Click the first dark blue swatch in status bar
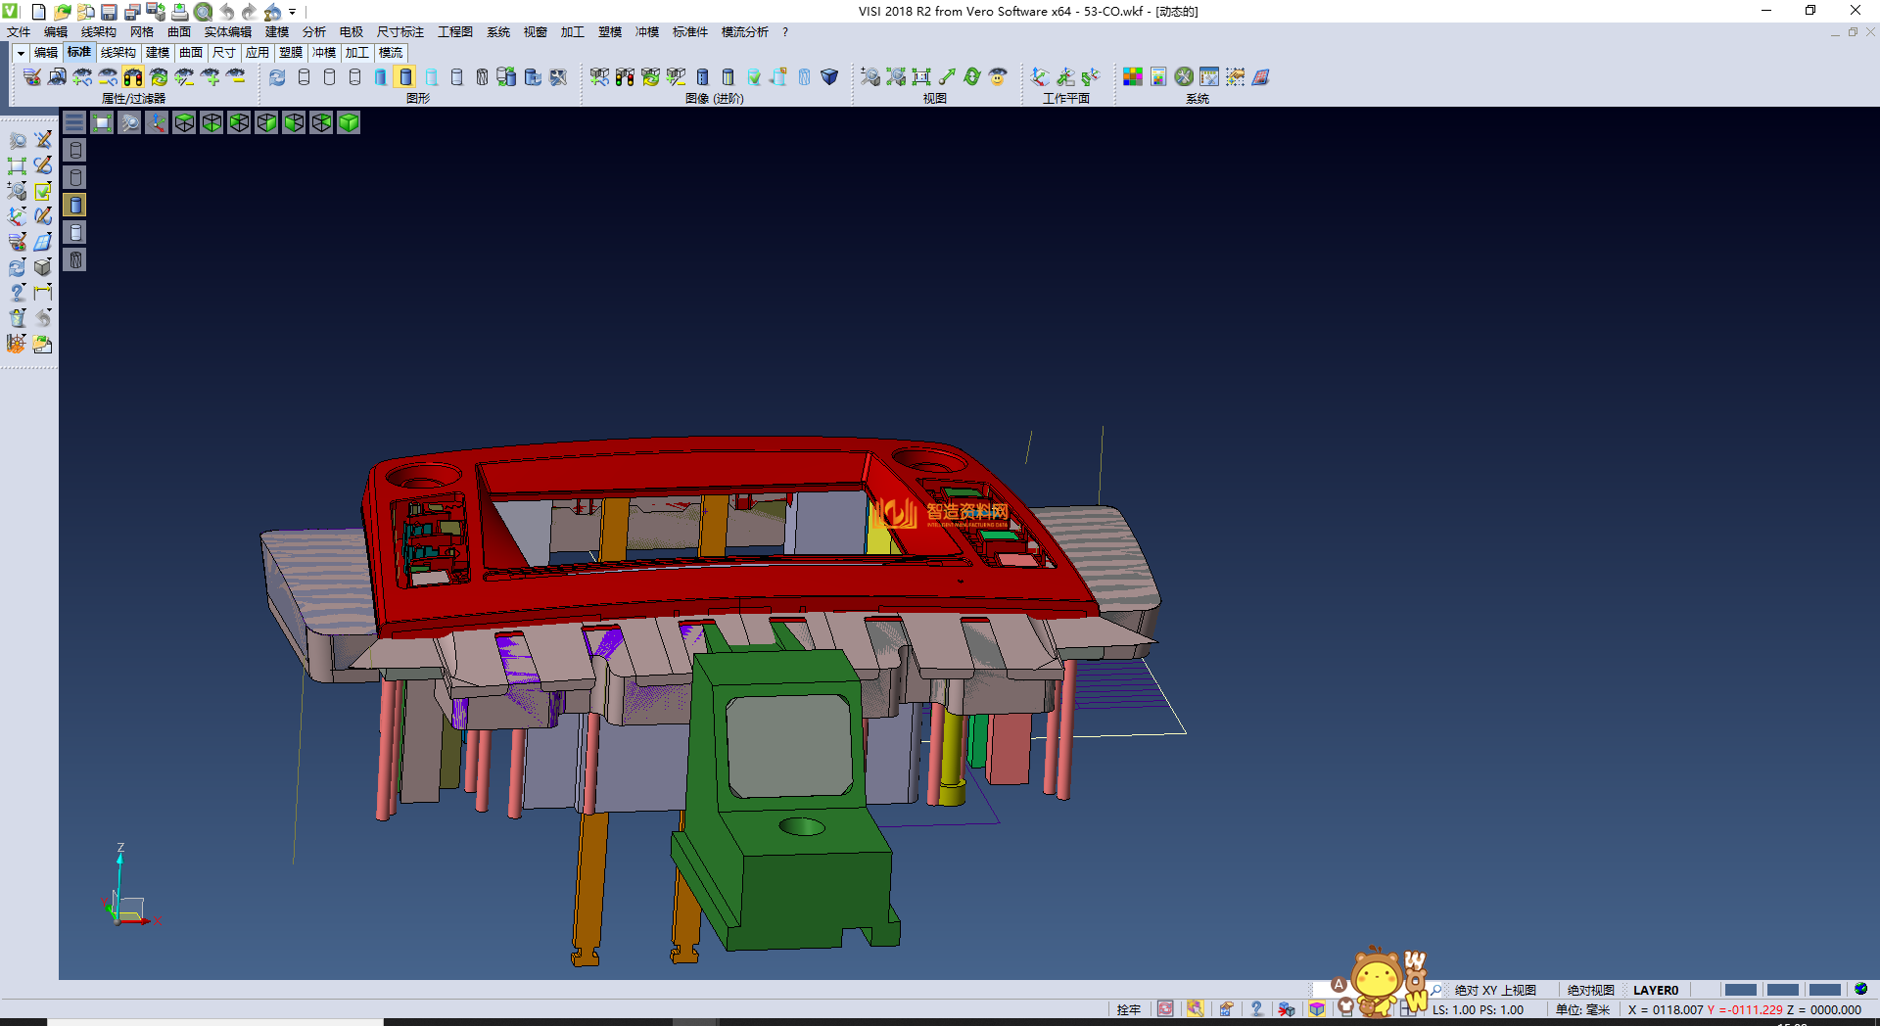This screenshot has height=1026, width=1880. pyautogui.click(x=1740, y=990)
